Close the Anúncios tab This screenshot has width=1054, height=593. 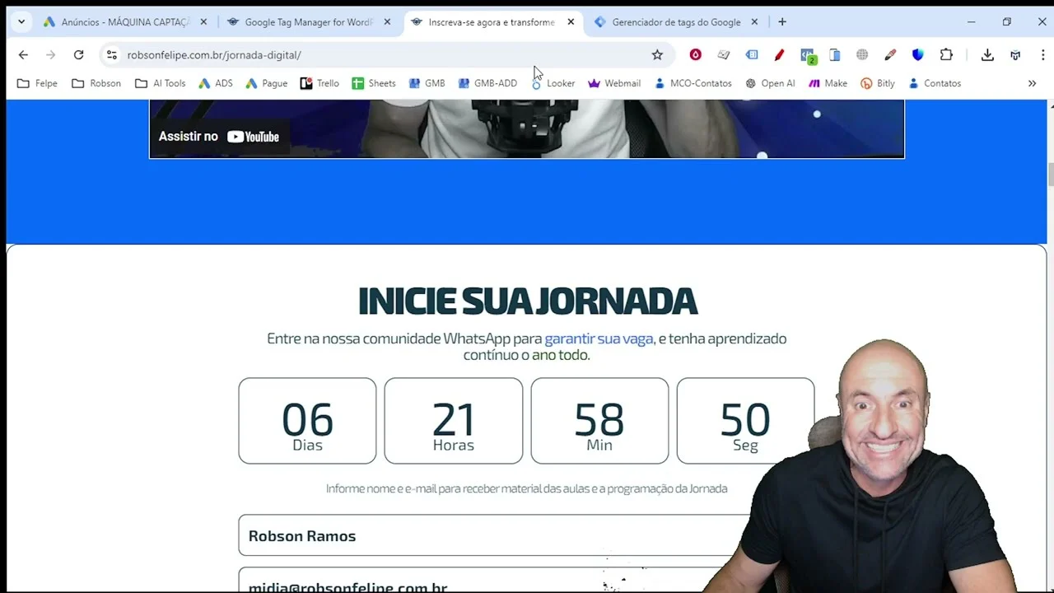click(x=203, y=22)
